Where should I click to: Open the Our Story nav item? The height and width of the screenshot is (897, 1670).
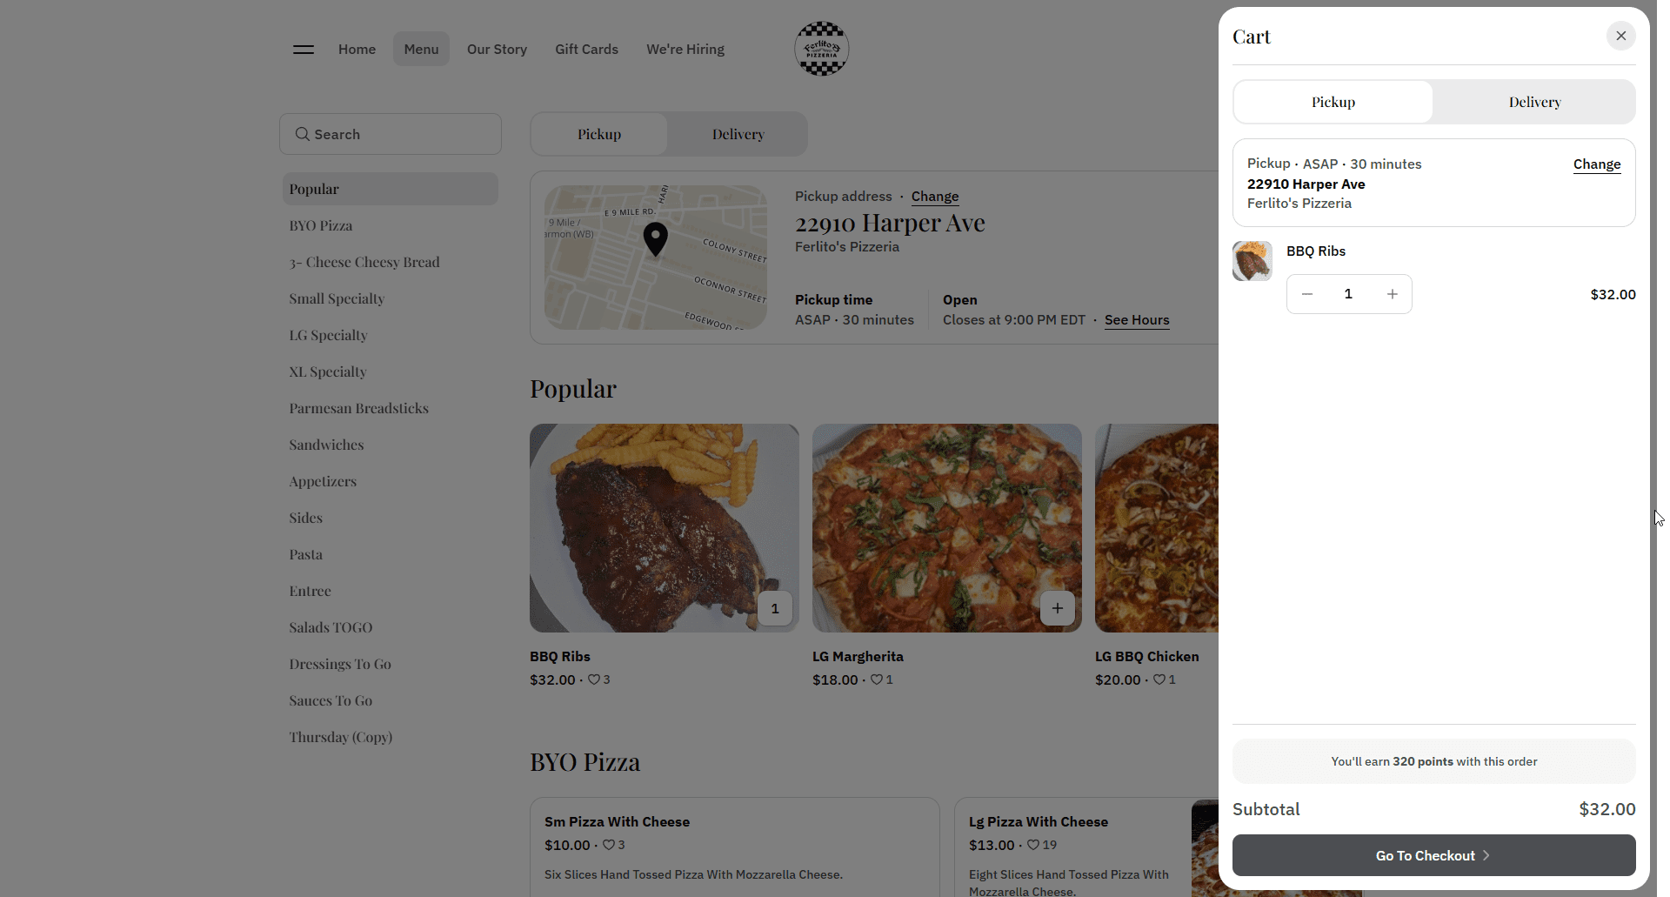tap(497, 50)
